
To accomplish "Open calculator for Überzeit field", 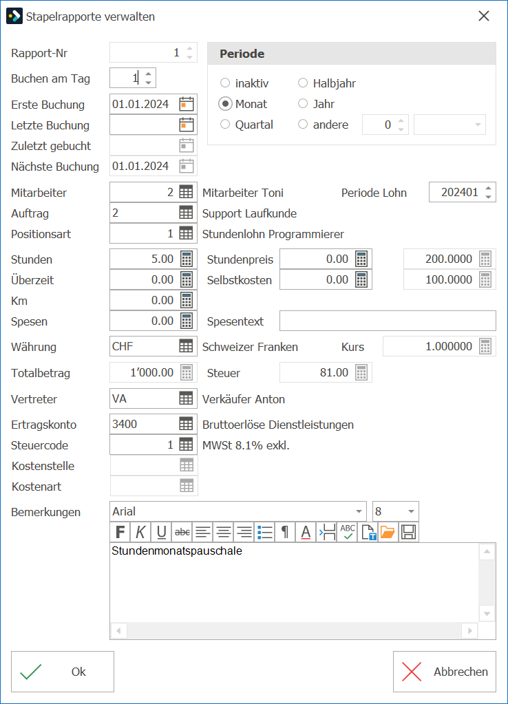I will tap(187, 279).
